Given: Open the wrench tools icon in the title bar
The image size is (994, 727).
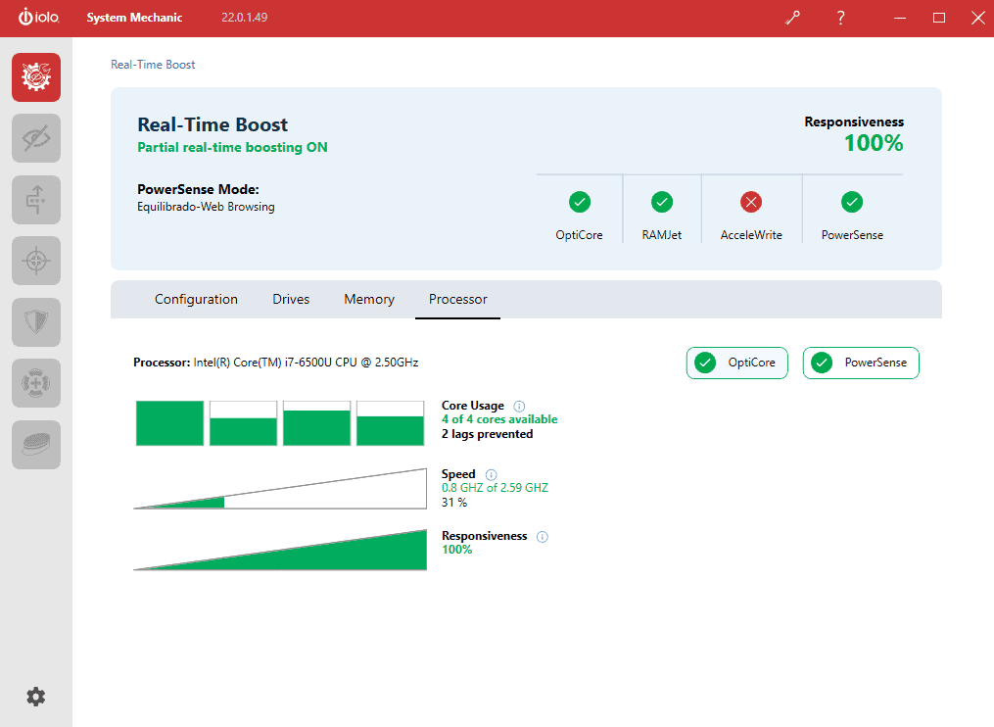Looking at the screenshot, I should pos(792,18).
